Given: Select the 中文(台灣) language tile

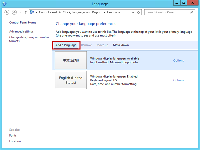Looking at the screenshot, I should pos(71,60).
